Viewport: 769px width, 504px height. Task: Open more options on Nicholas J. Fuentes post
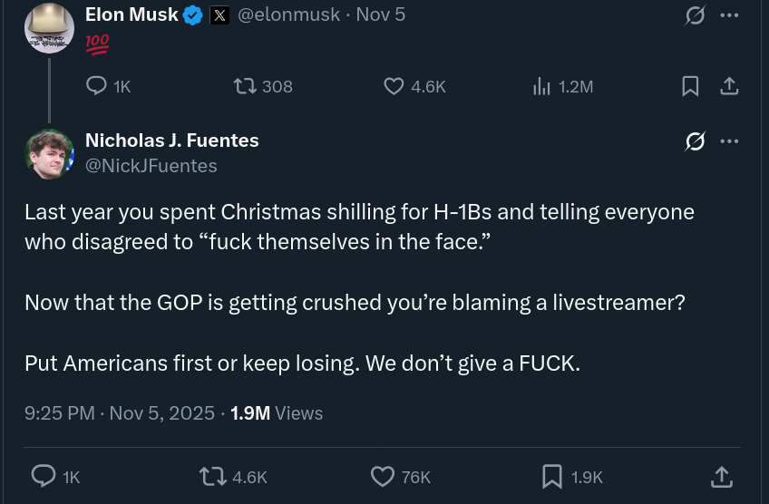pos(729,141)
